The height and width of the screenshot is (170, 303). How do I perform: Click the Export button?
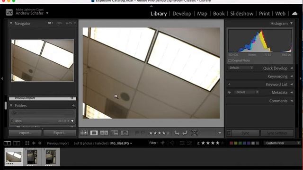(x=60, y=133)
